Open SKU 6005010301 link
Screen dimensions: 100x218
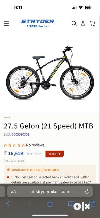click(21, 135)
